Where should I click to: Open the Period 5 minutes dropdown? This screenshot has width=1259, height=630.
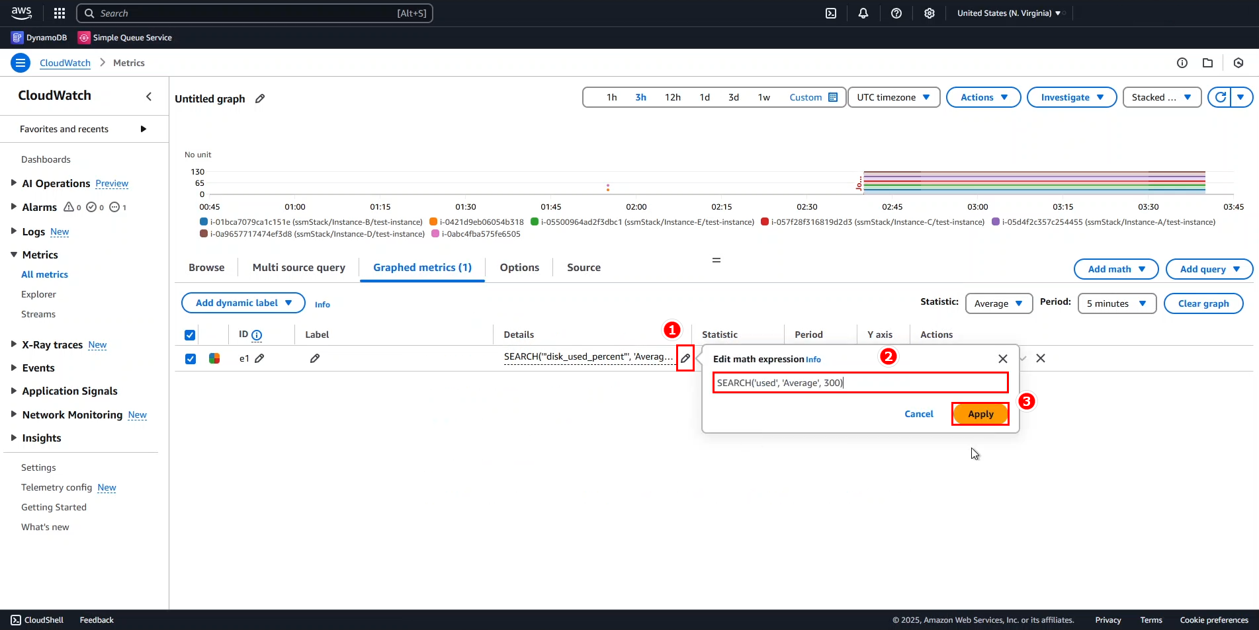tap(1116, 303)
